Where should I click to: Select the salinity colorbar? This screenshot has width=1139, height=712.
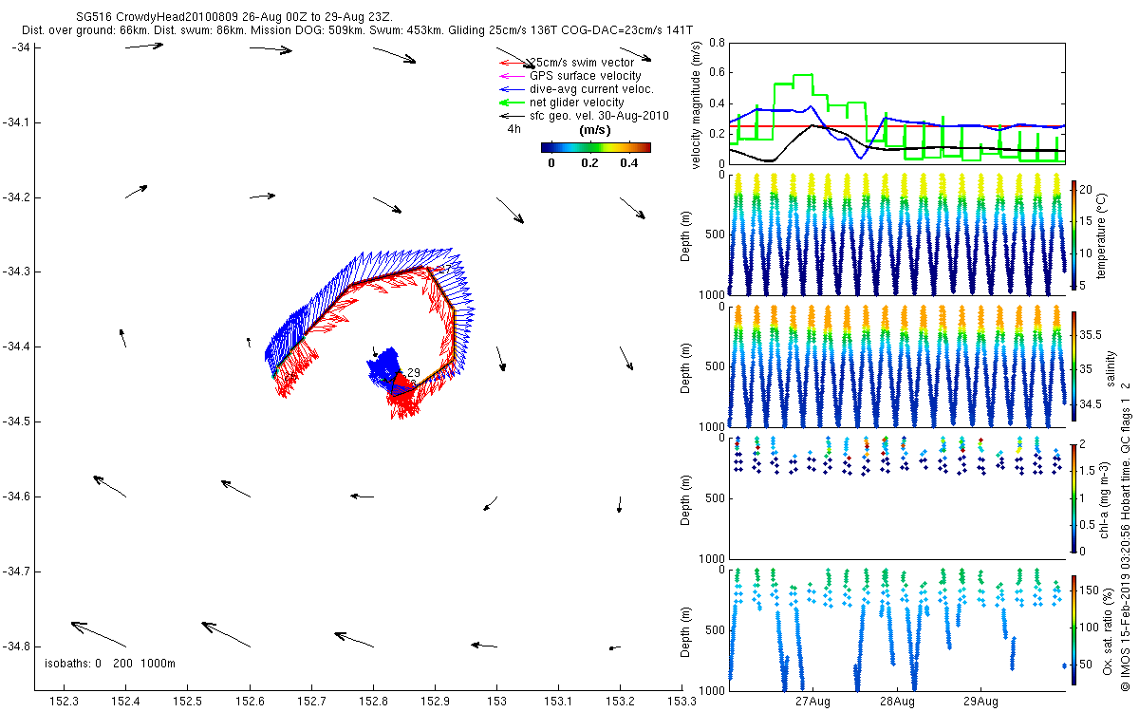(x=1074, y=366)
